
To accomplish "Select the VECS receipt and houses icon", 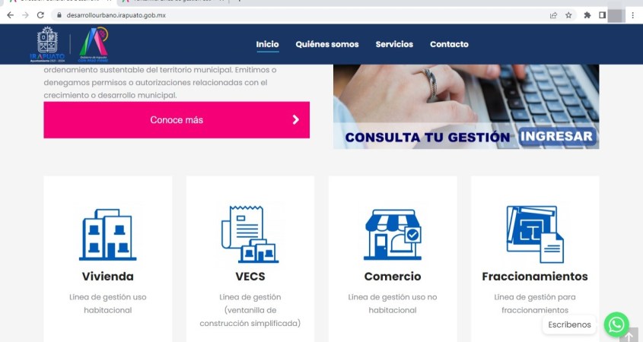I will 250,234.
